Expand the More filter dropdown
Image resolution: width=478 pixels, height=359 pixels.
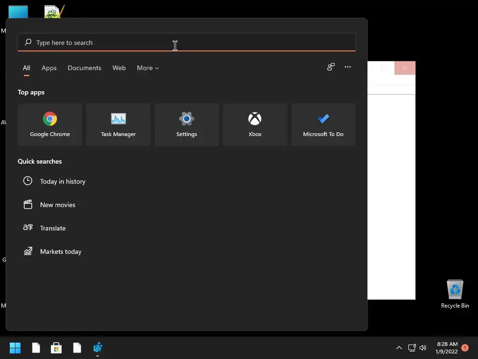click(148, 68)
